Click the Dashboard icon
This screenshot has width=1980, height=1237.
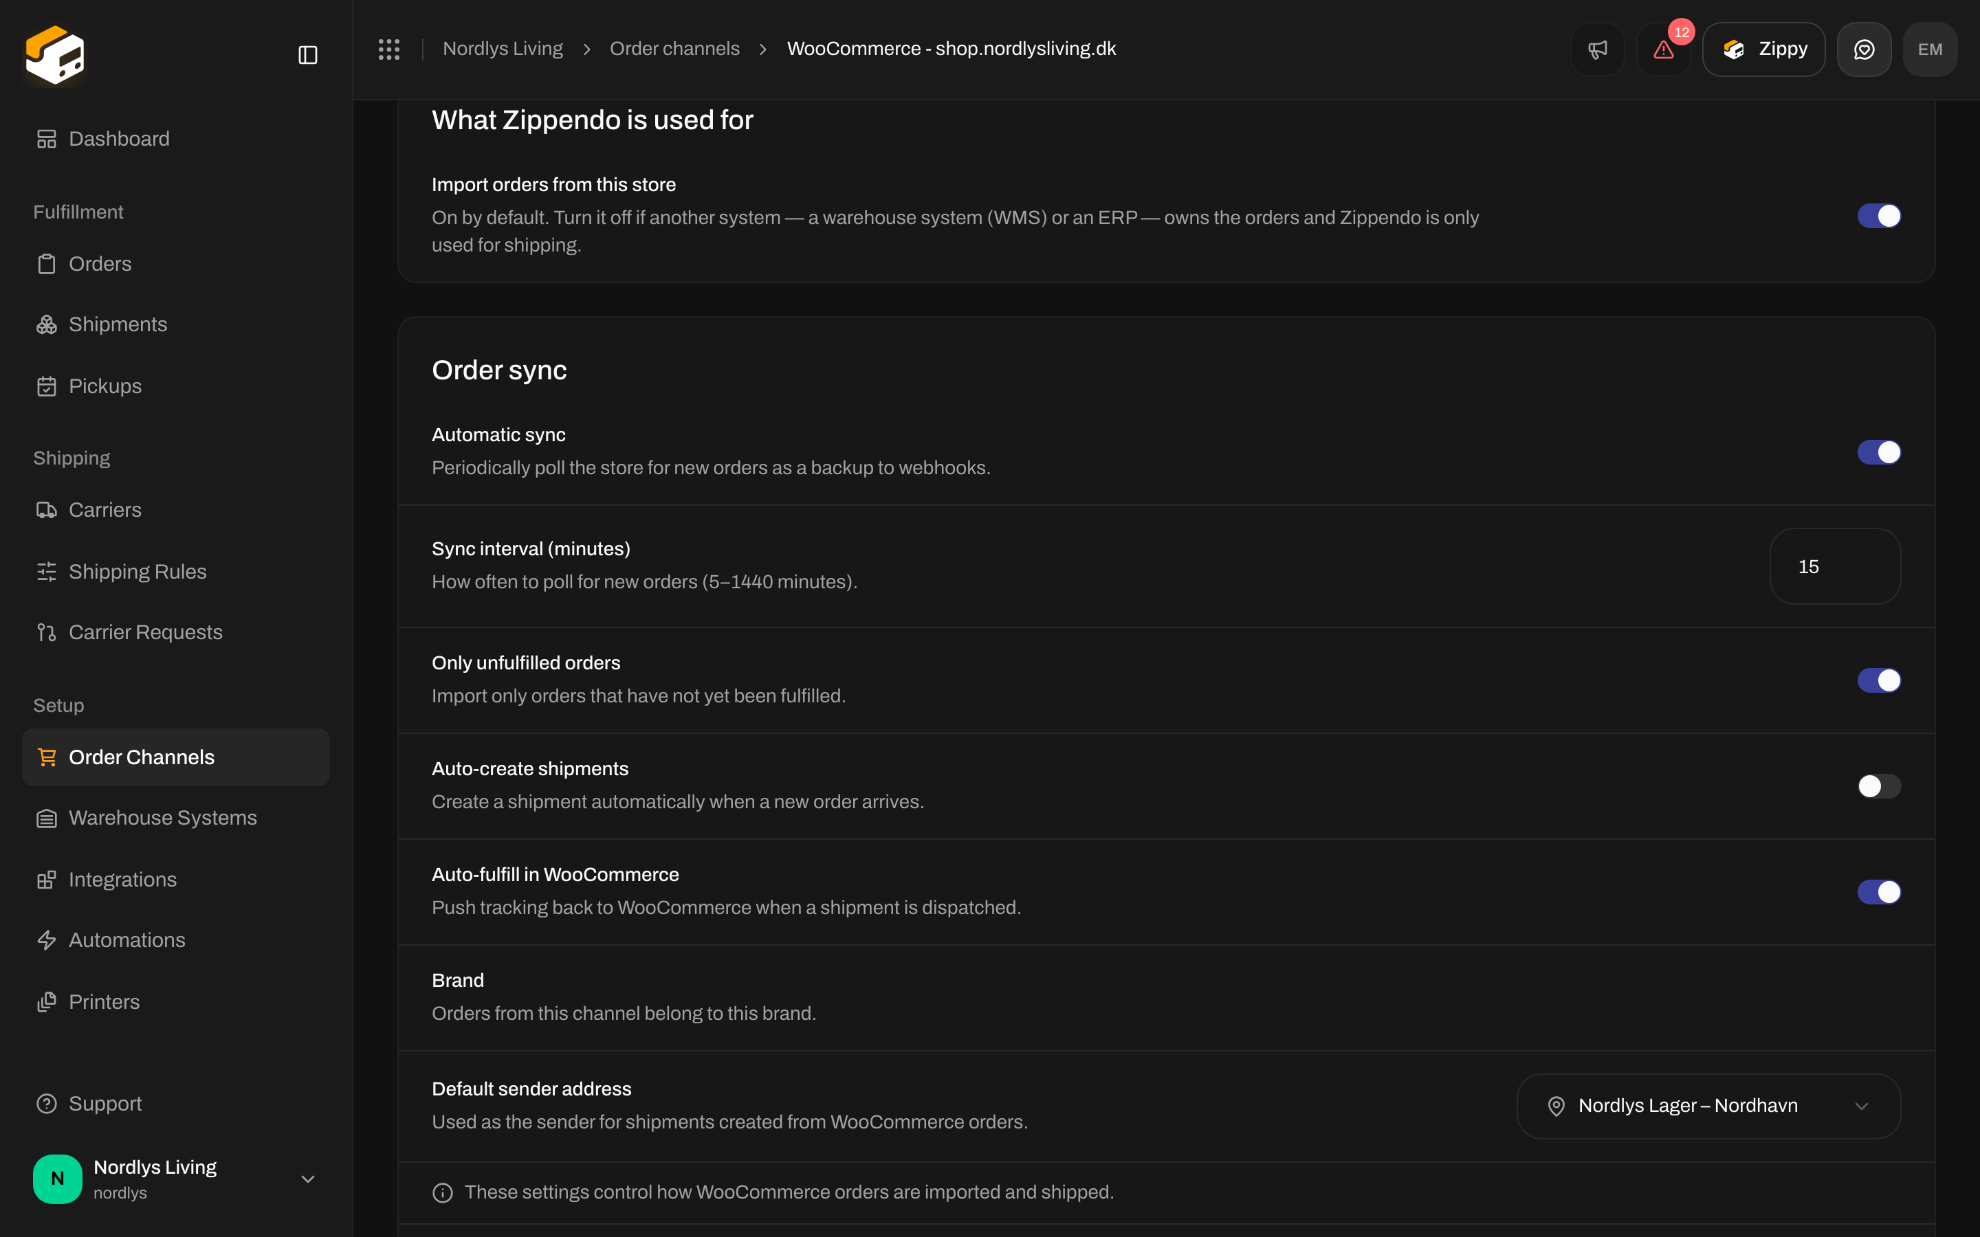[47, 139]
